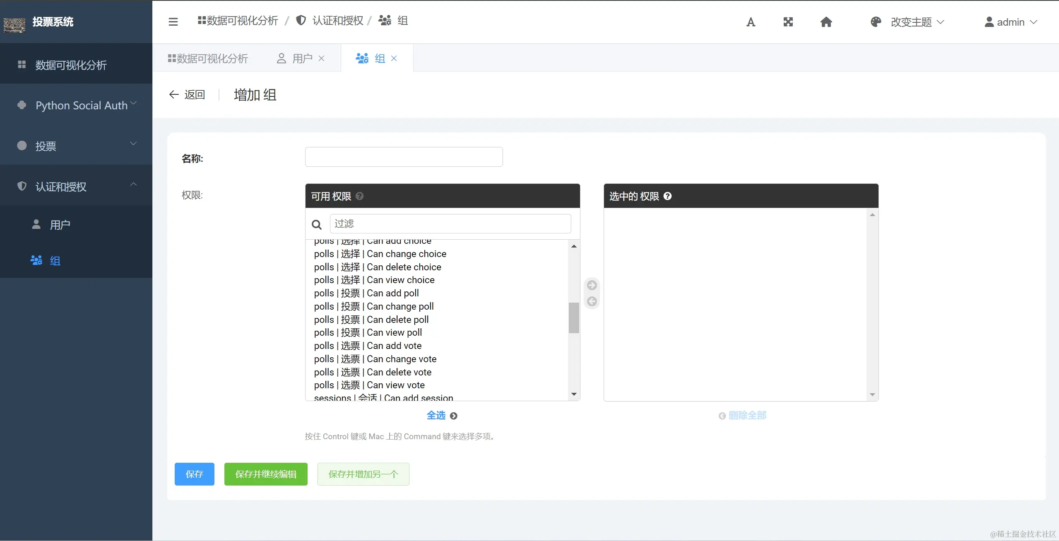This screenshot has height=541, width=1059.
Task: Open 用户 in the sidebar menu
Action: tap(60, 225)
